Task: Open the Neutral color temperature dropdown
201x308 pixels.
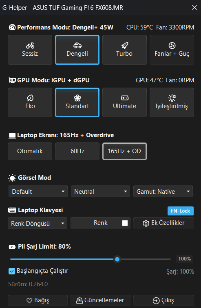Action: click(x=100, y=191)
